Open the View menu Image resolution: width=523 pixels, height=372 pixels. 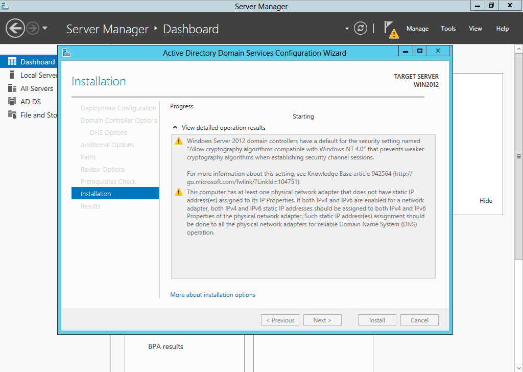point(476,29)
